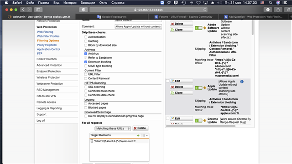Viewport: 292px width, 164px height.
Task: Edit the Apple Update exception
Action: (x=181, y=81)
